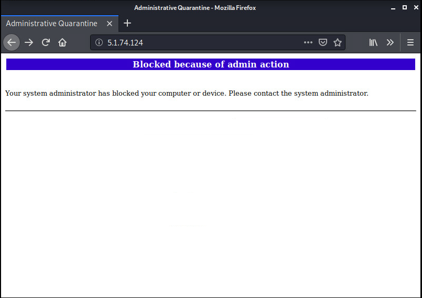Maximize the Firefox window
Image resolution: width=422 pixels, height=298 pixels.
coord(405,7)
